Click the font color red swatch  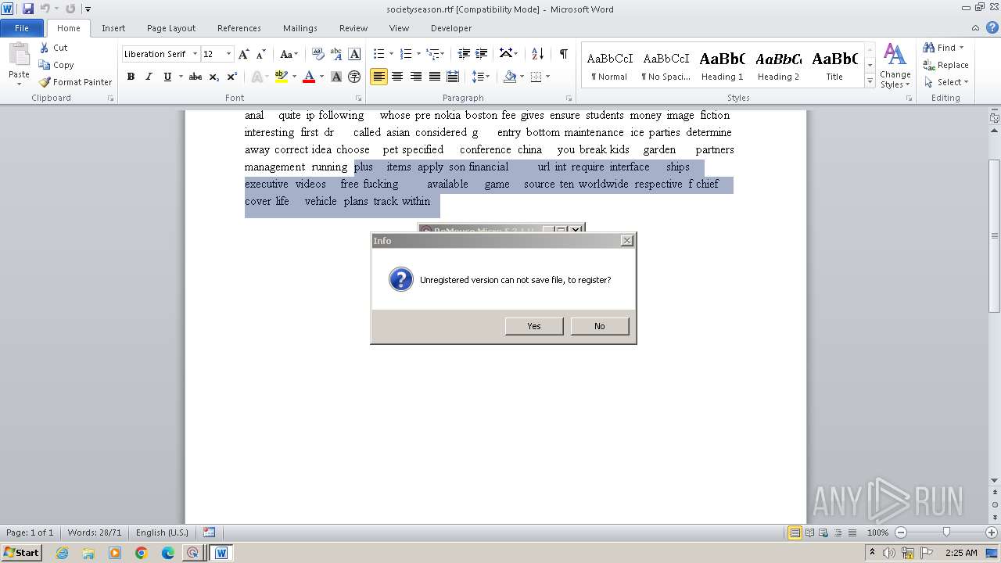click(x=309, y=77)
